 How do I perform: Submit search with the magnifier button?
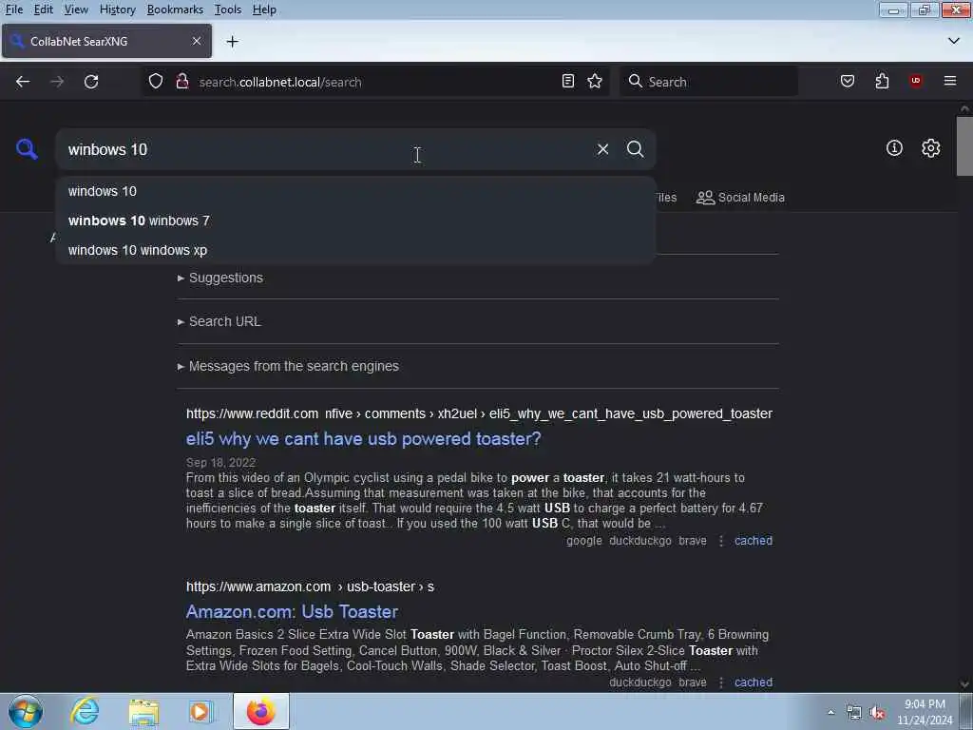(x=635, y=149)
